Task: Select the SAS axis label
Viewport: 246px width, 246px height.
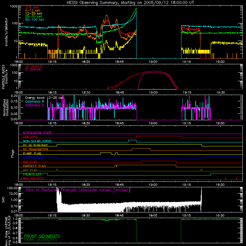Action: (3, 200)
